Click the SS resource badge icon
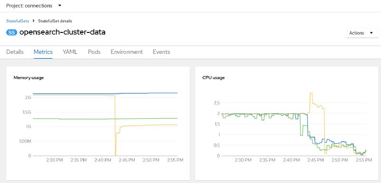 [11, 32]
